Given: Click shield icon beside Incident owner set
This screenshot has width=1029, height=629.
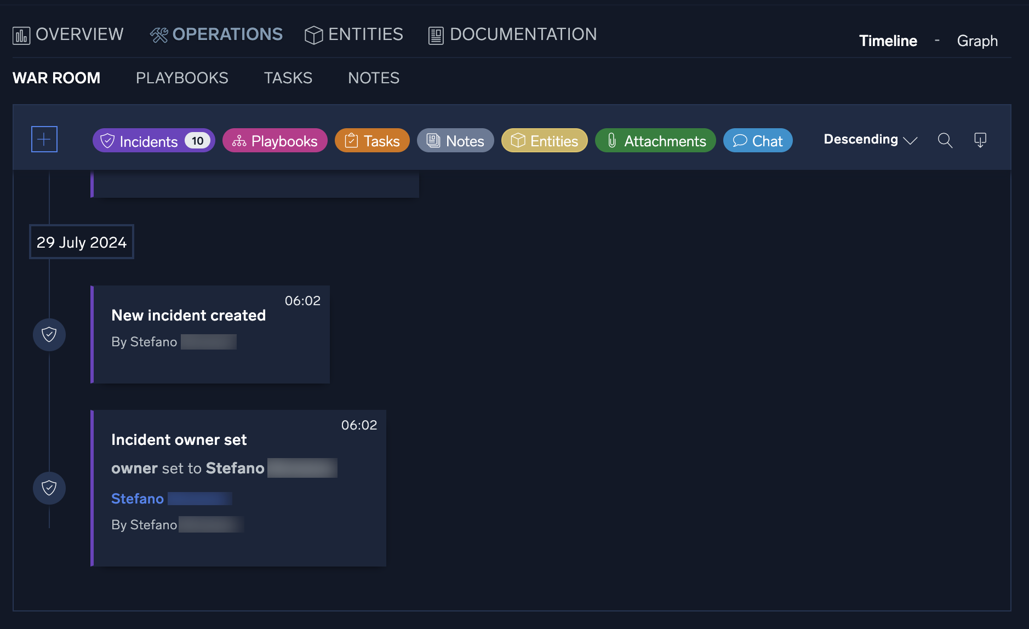Looking at the screenshot, I should [49, 488].
